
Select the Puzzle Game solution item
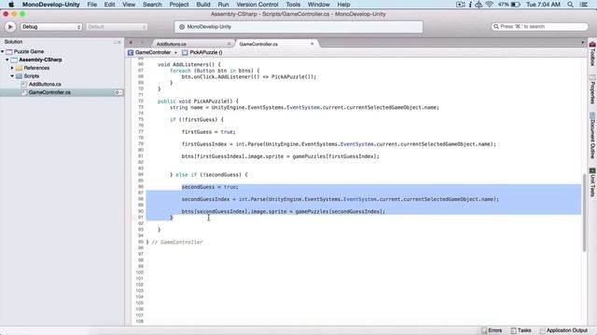29,51
